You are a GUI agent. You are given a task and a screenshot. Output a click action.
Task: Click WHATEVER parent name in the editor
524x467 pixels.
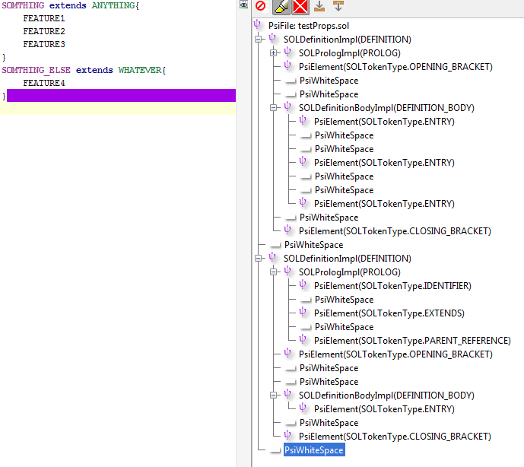140,70
